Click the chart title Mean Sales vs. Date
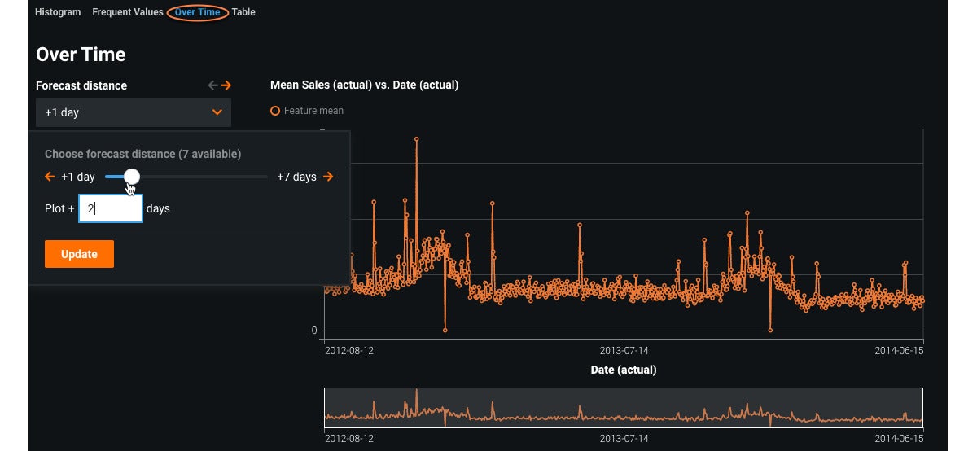This screenshot has width=977, height=451. pos(364,85)
